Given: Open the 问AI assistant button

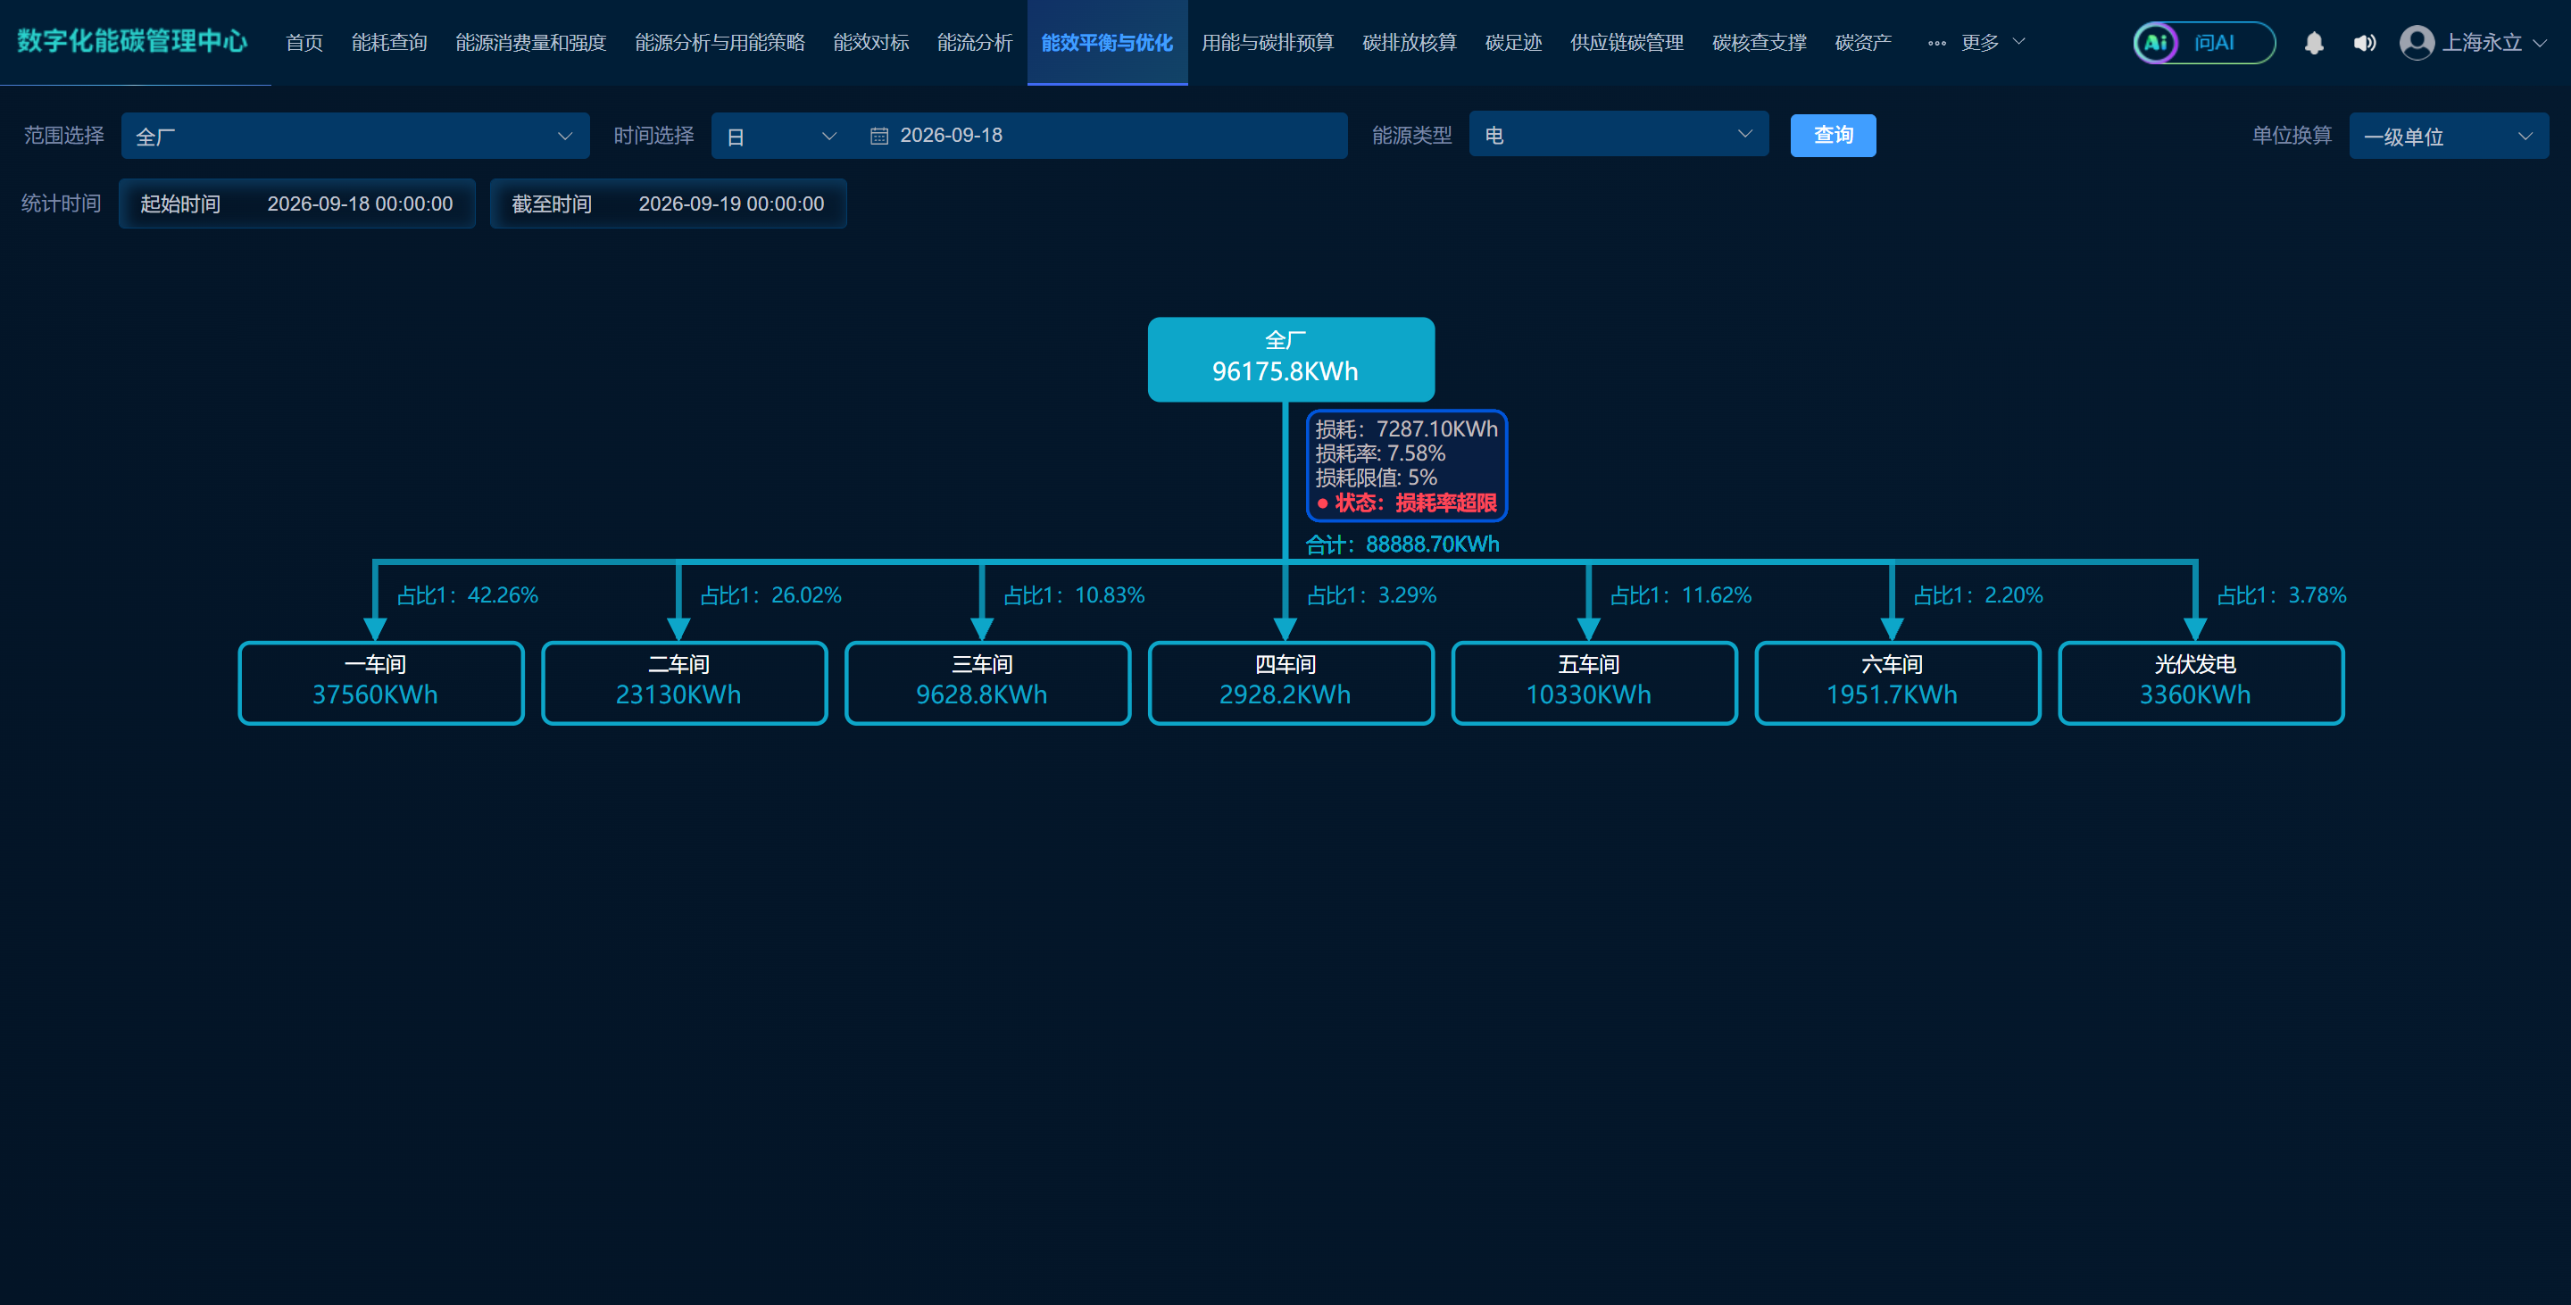Looking at the screenshot, I should pyautogui.click(x=2204, y=43).
